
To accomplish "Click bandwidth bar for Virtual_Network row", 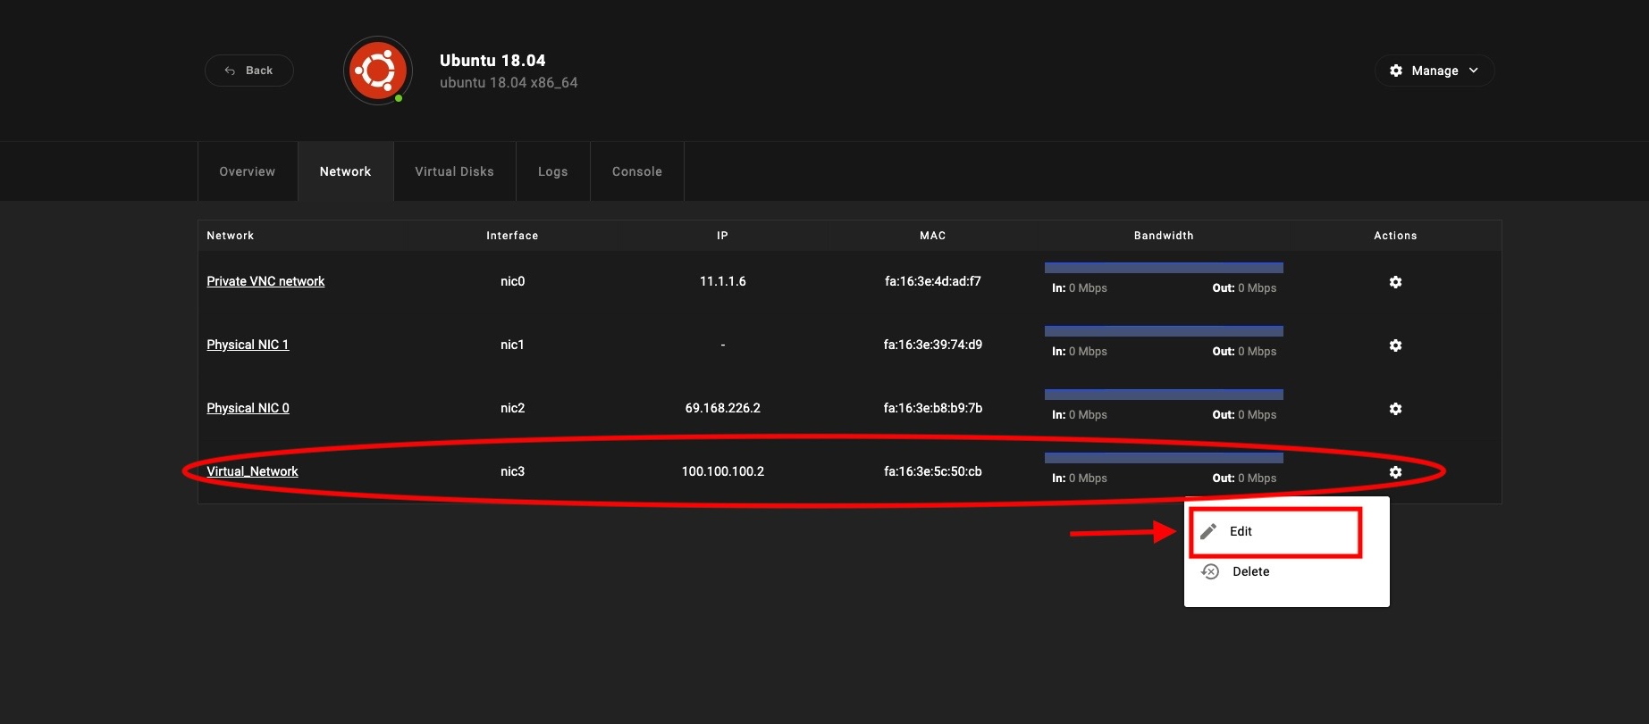I will (x=1164, y=458).
